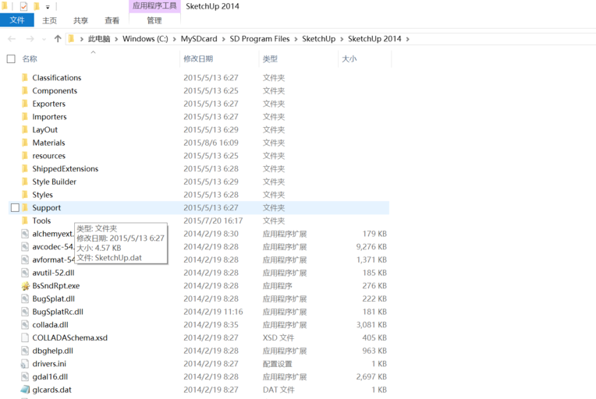Expand chevron after SketchUp breadcrumb

click(342, 39)
